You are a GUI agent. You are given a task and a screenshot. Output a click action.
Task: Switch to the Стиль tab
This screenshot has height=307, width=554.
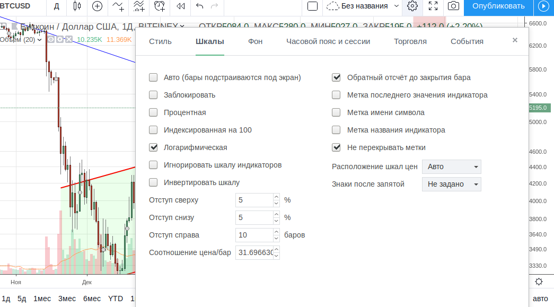click(160, 41)
